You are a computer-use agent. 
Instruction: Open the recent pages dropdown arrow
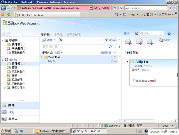(14, 8)
